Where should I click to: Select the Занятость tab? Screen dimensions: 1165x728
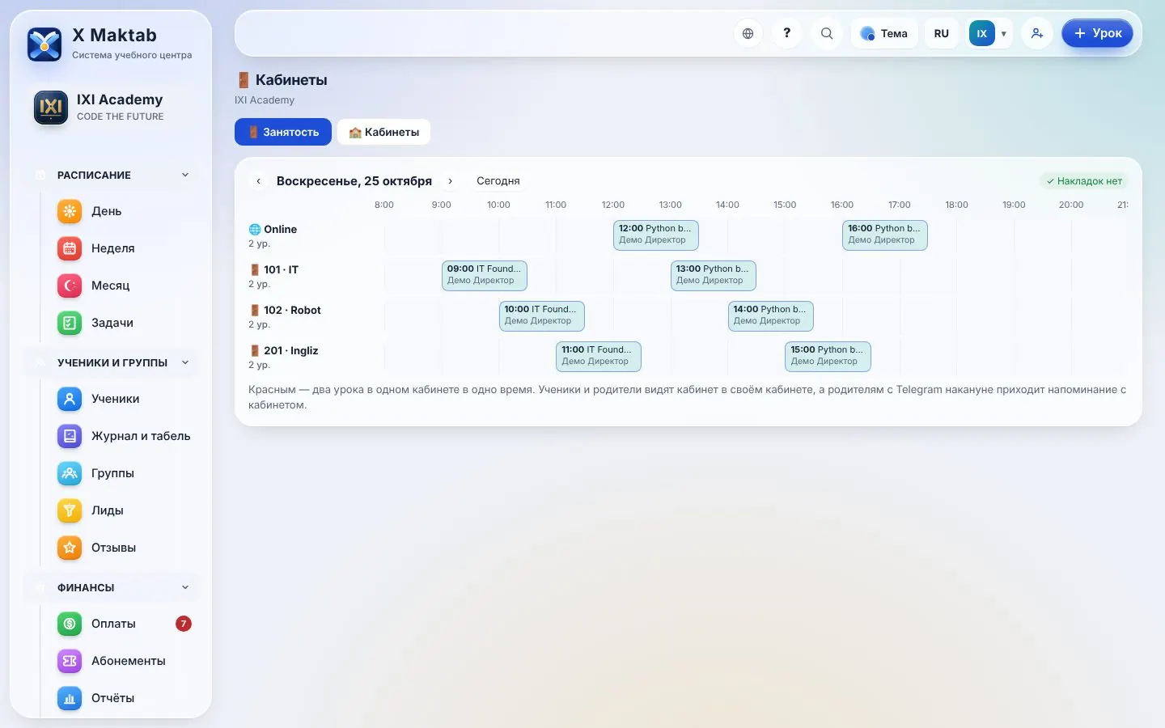tap(283, 132)
